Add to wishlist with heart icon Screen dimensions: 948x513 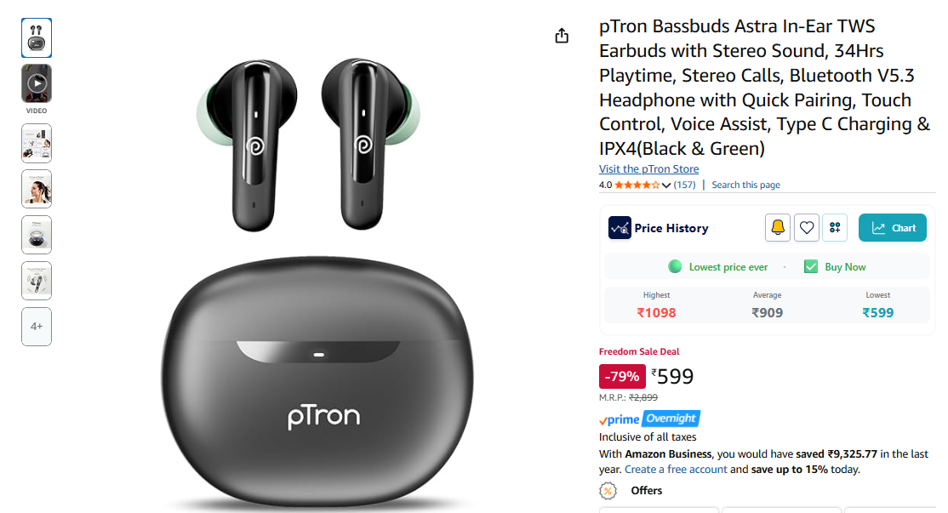point(807,228)
